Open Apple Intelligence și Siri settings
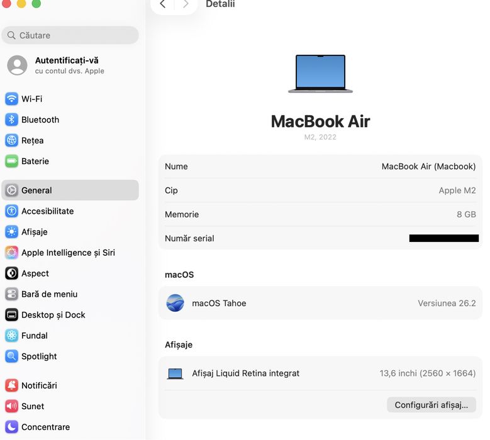 pos(70,252)
